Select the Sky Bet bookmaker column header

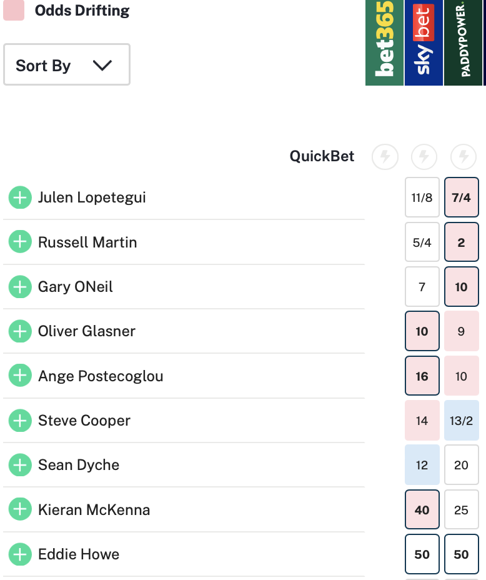click(424, 42)
